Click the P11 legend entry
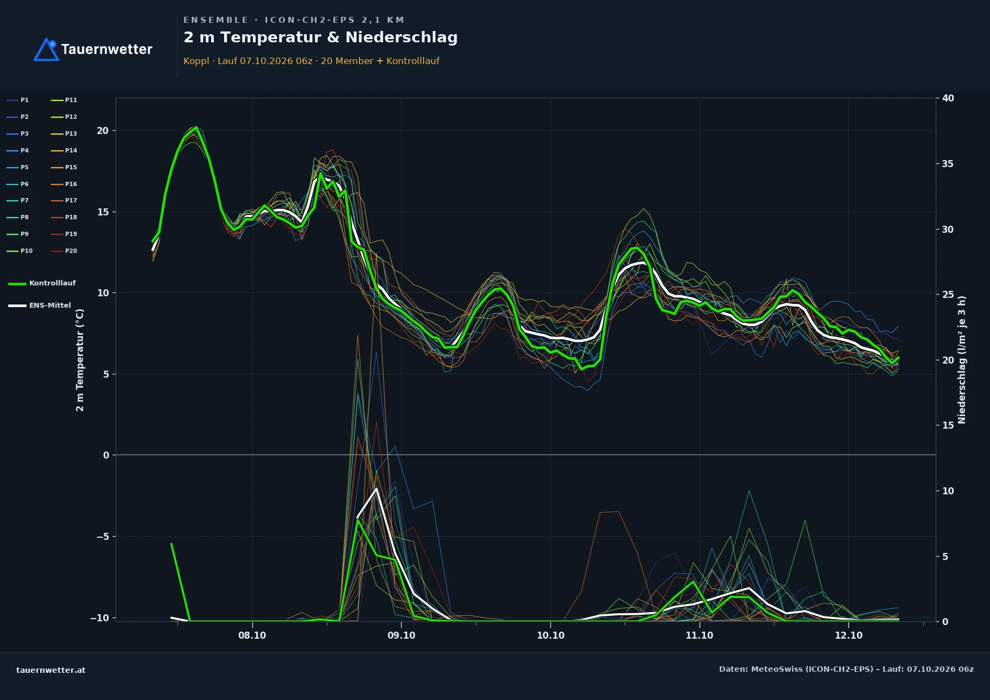This screenshot has width=990, height=700. pos(64,100)
